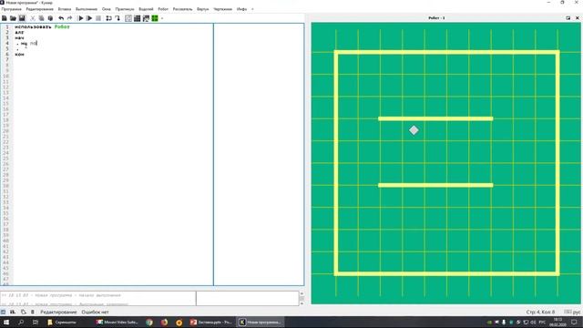This screenshot has height=328, width=583.
Task: Open the Рисователь menu
Action: [182, 9]
